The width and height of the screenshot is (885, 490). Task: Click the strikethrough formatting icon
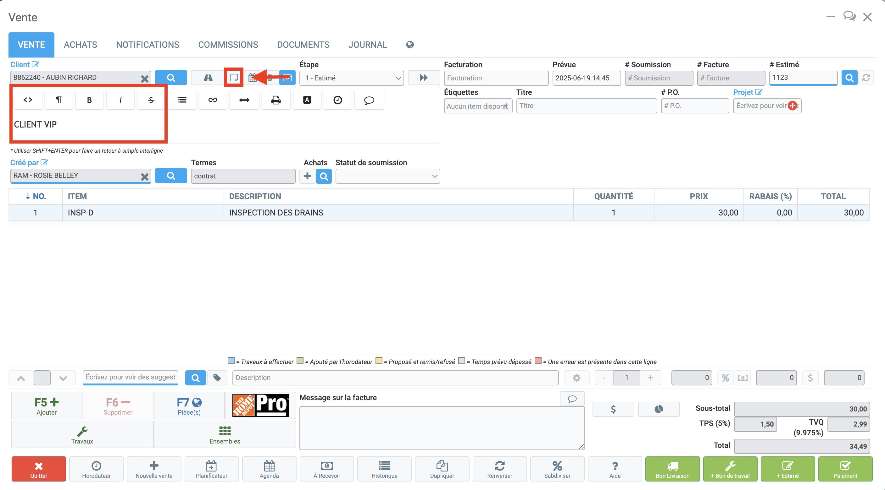pyautogui.click(x=151, y=100)
